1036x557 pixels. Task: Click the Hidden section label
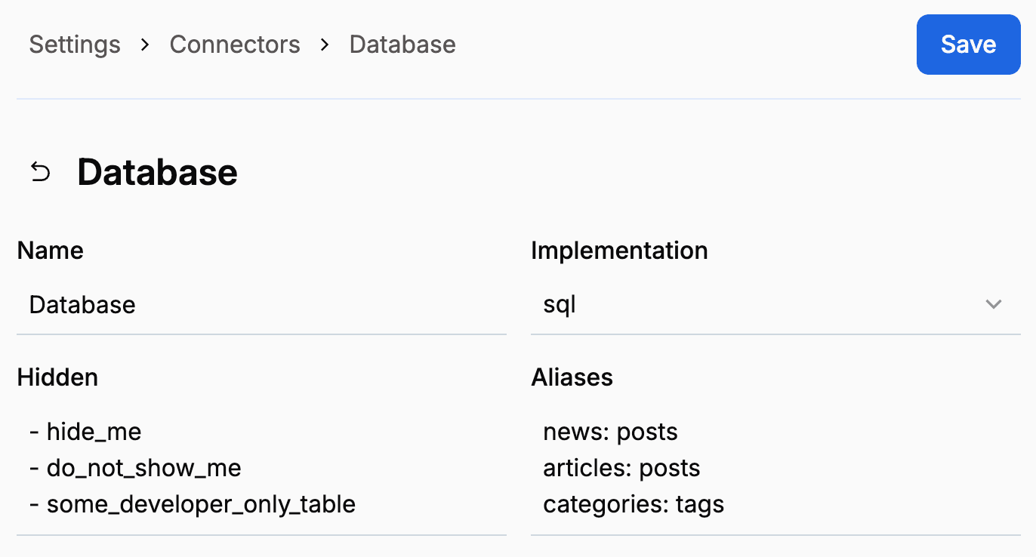click(57, 377)
